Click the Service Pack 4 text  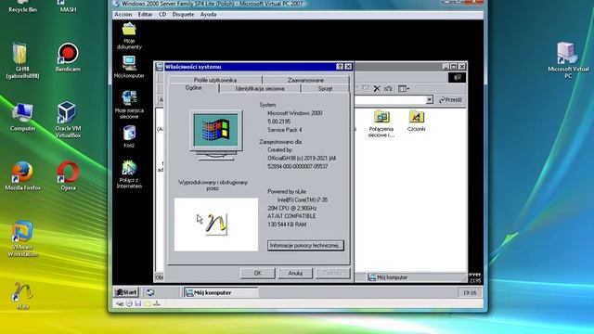coord(285,130)
